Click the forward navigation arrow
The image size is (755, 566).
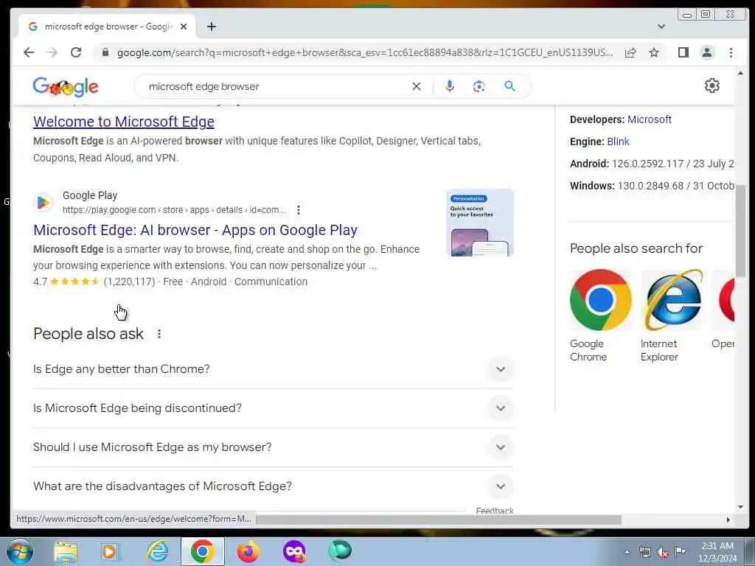click(x=52, y=52)
